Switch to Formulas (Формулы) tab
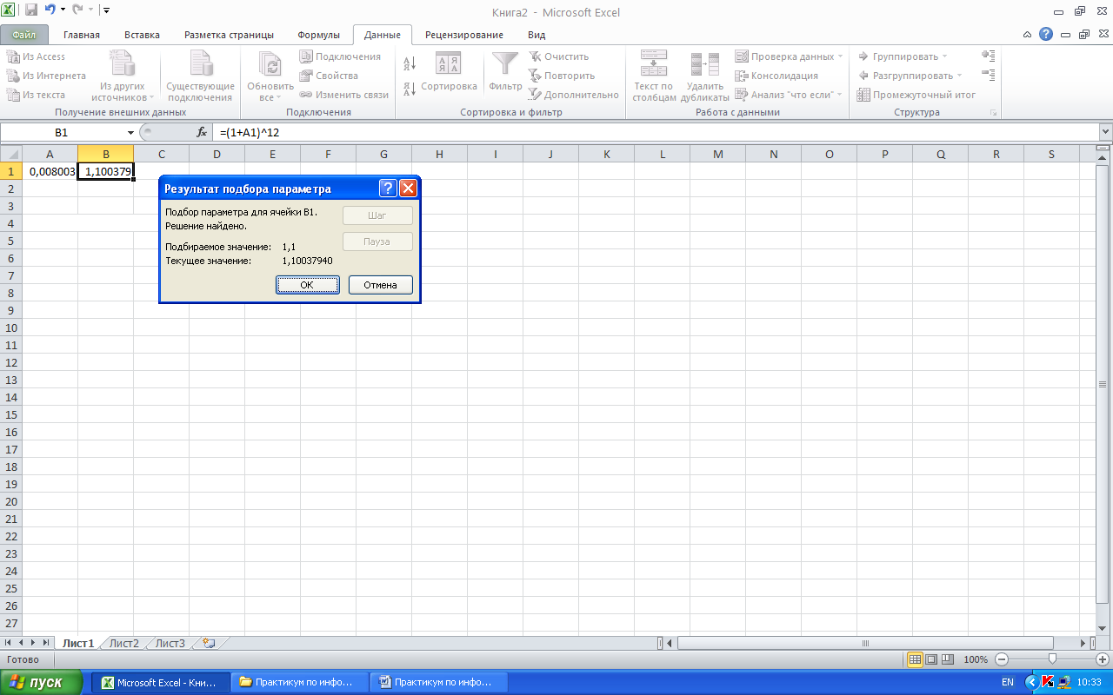This screenshot has height=695, width=1113. pos(318,35)
